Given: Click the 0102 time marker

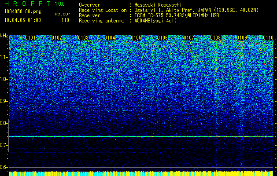Looking at the screenshot, I should 57,38.
